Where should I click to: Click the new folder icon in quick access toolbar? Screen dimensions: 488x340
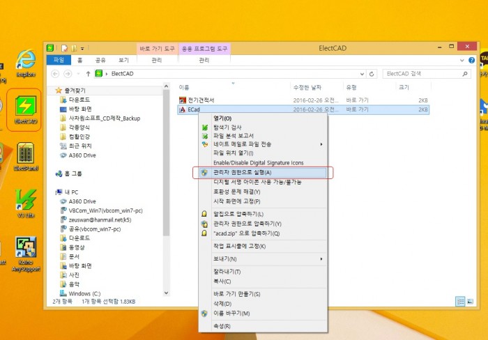[74, 48]
